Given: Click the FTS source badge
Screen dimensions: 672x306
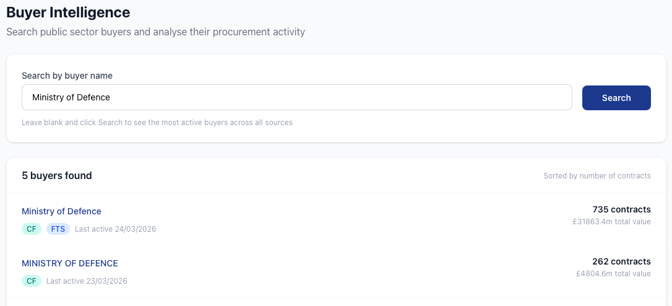Looking at the screenshot, I should [58, 229].
